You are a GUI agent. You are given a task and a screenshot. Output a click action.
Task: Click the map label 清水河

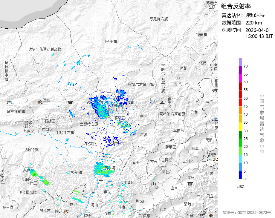pyautogui.click(x=110, y=168)
